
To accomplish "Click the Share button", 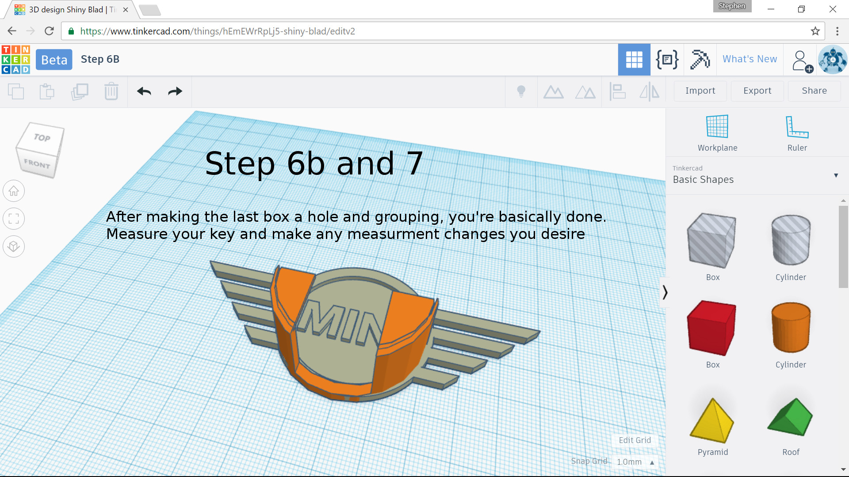I will coord(814,91).
